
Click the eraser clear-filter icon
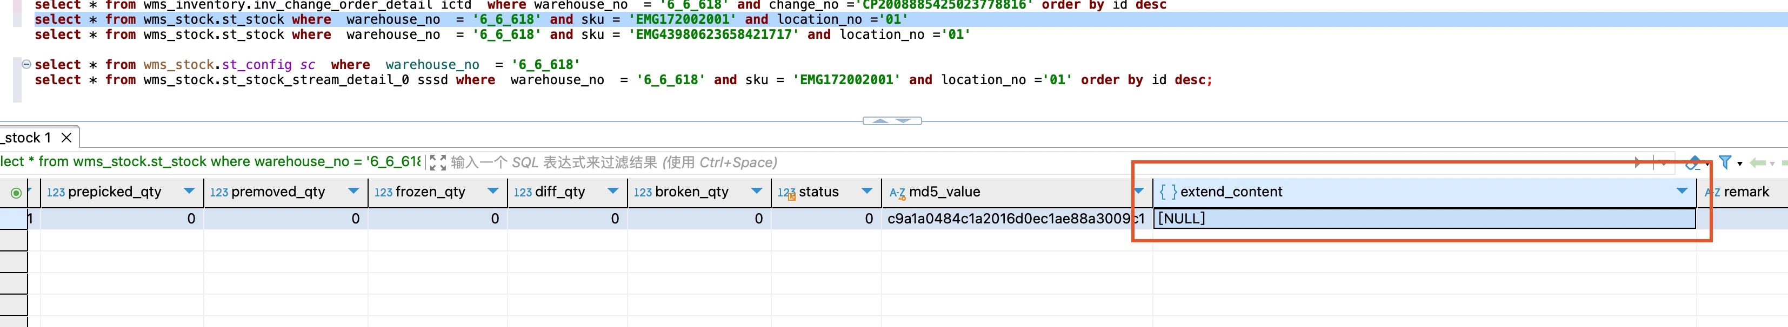pyautogui.click(x=1693, y=163)
